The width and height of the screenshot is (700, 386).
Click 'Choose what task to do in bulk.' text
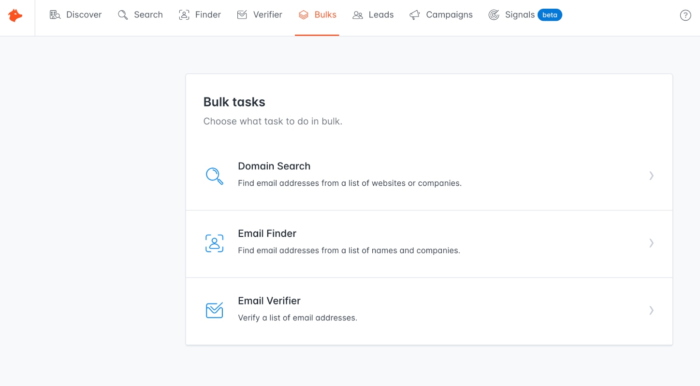(273, 122)
